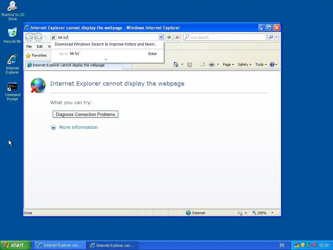This screenshot has height=250, width=333.
Task: Click the Read Mail envelope icon
Action: click(x=202, y=64)
